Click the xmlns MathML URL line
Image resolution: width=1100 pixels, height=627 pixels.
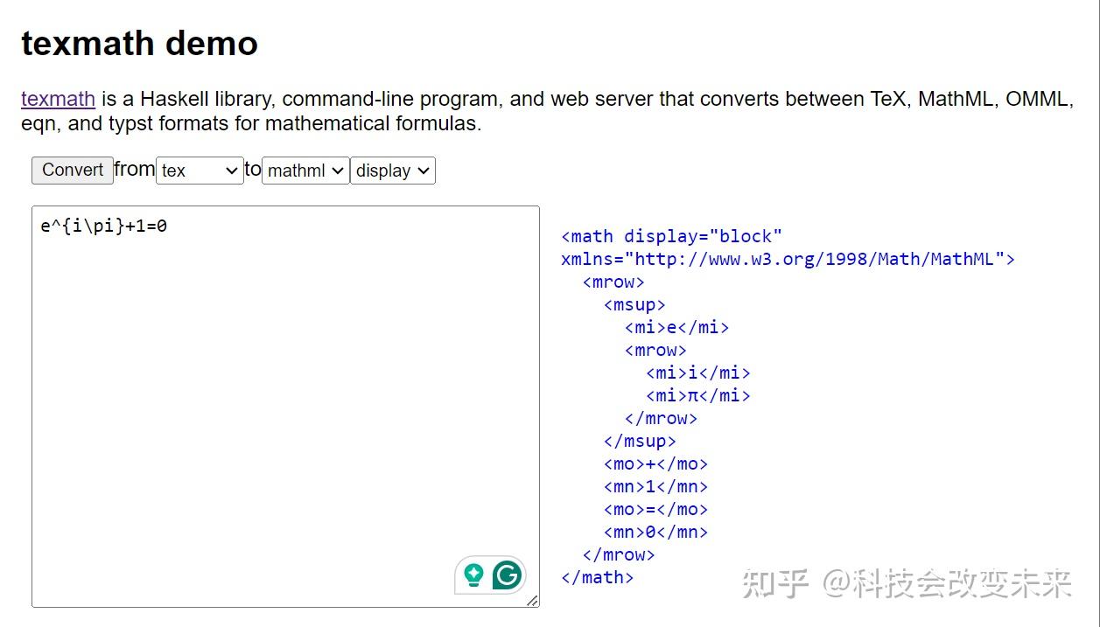tap(788, 259)
